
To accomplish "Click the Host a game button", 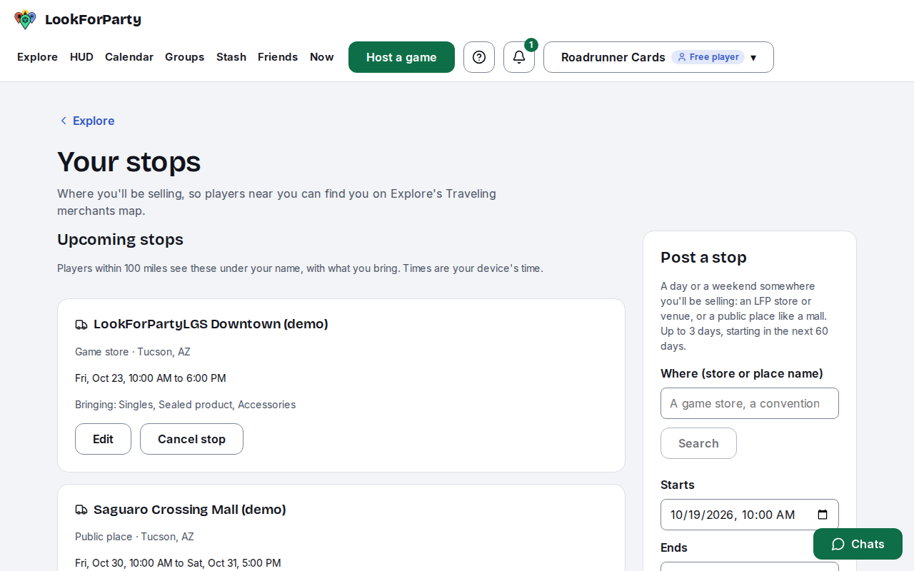I will pyautogui.click(x=401, y=57).
